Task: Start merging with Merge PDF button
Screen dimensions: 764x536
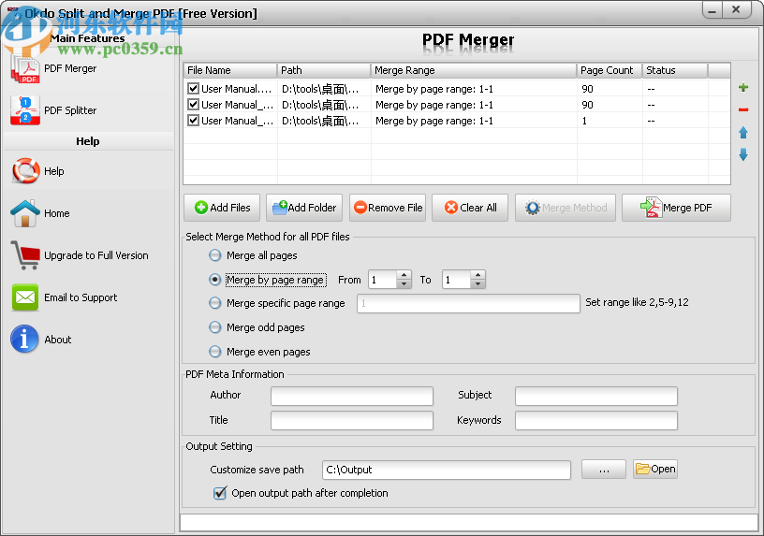Action: coord(676,208)
